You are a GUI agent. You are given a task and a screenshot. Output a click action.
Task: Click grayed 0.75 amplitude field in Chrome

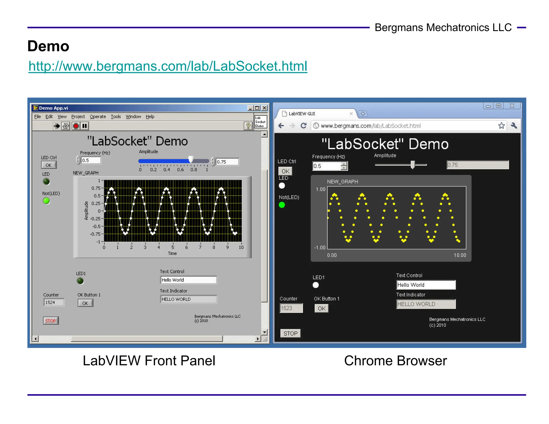click(477, 165)
